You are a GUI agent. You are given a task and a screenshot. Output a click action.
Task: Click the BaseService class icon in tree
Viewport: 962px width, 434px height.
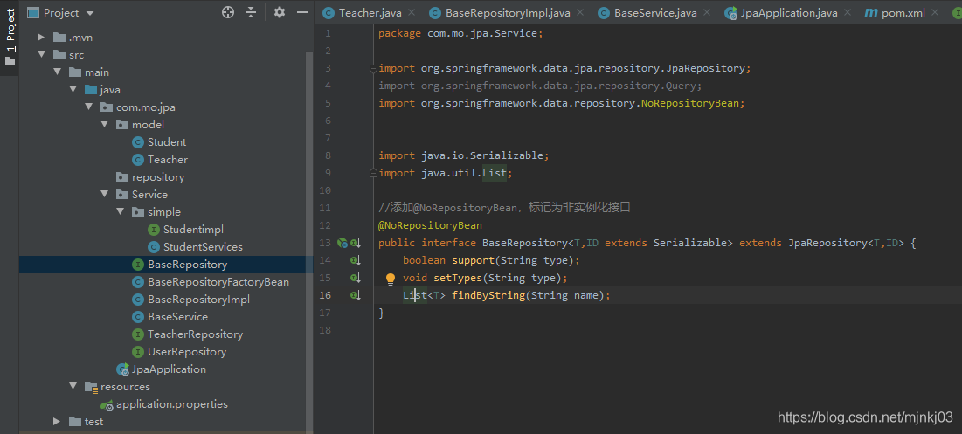click(138, 317)
